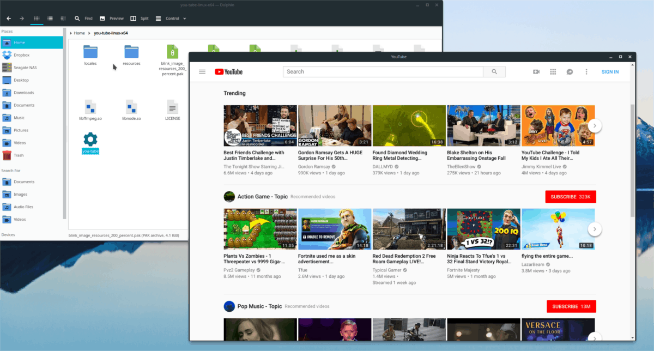
Task: Expand Action Game row with next arrow
Action: [595, 229]
